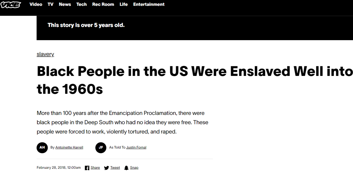Open the Entertainment section
The width and height of the screenshot is (353, 172).
tap(149, 4)
